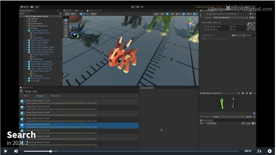Toggle scene lighting bulb button
Image resolution: width=276 pixels, height=155 pixels.
pyautogui.click(x=167, y=14)
